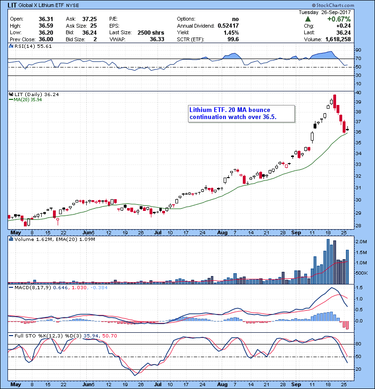This screenshot has width=375, height=389.
Task: Click the VWAP value 36.33
Action: [x=157, y=39]
